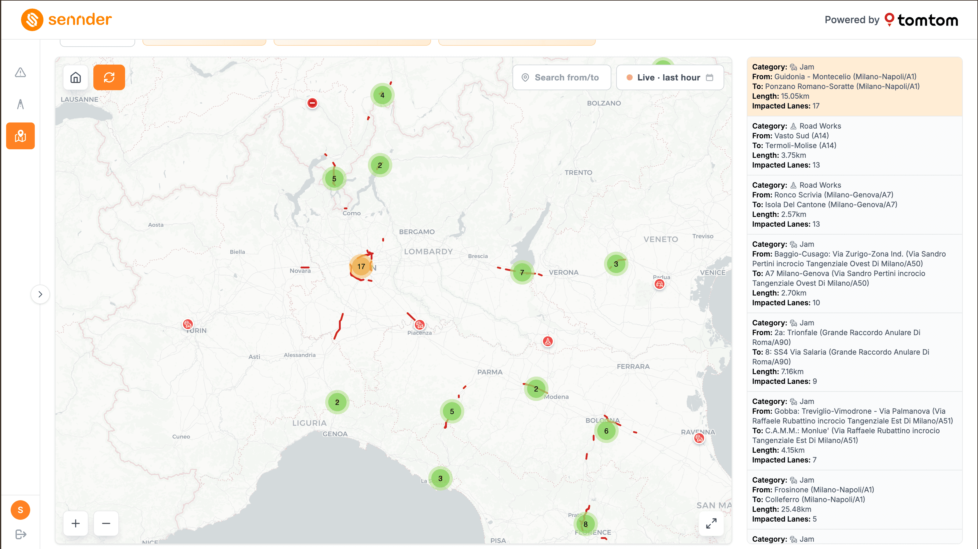Click the green cluster 7 near Verona
The width and height of the screenshot is (978, 549).
point(522,273)
